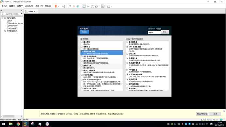Select CentOS 7 in the library tree
The height and width of the screenshot is (127, 226).
tap(12, 28)
